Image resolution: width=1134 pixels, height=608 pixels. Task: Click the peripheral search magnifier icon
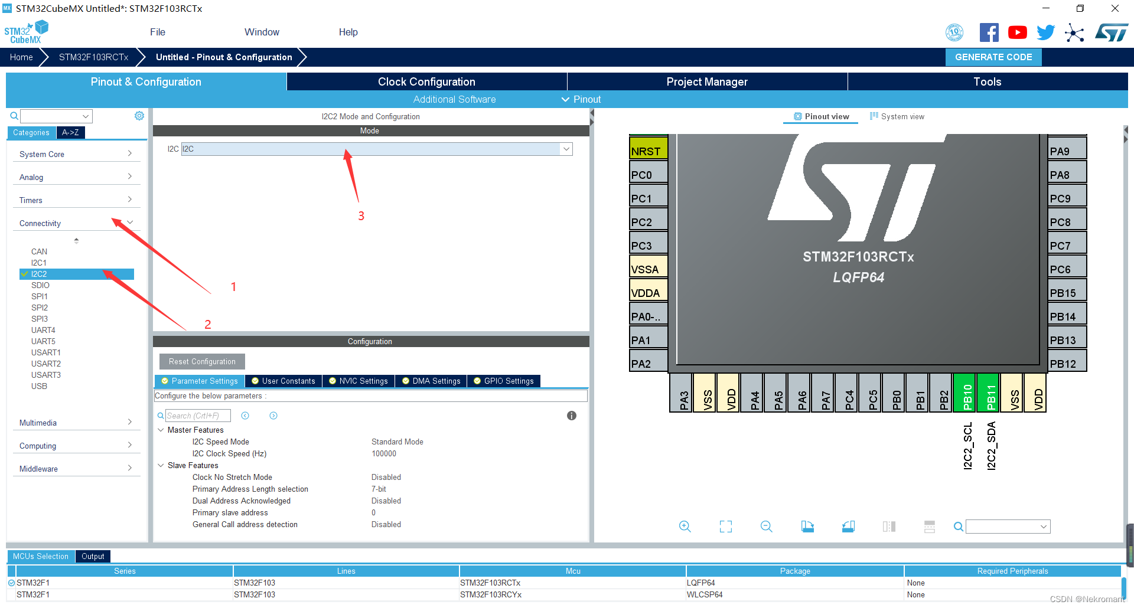tap(14, 116)
